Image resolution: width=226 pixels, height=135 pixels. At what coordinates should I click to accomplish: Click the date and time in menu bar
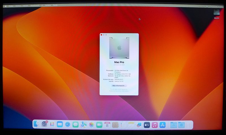click(x=216, y=7)
